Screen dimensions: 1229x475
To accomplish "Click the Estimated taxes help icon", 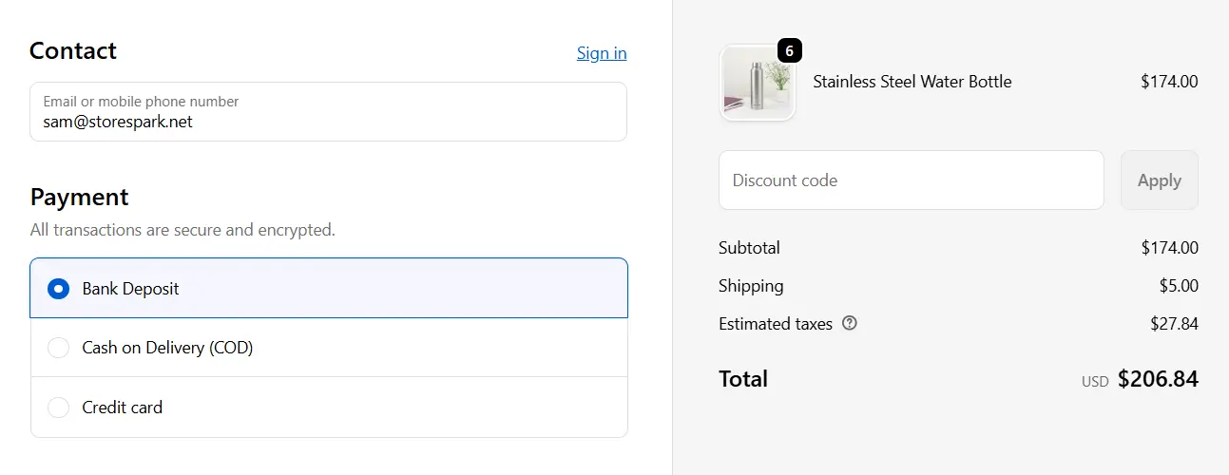I will point(850,323).
